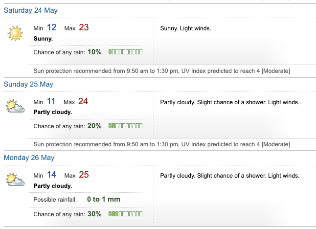Click Sunday's partly cloudy weather icon
The height and width of the screenshot is (229, 316).
coord(15,106)
